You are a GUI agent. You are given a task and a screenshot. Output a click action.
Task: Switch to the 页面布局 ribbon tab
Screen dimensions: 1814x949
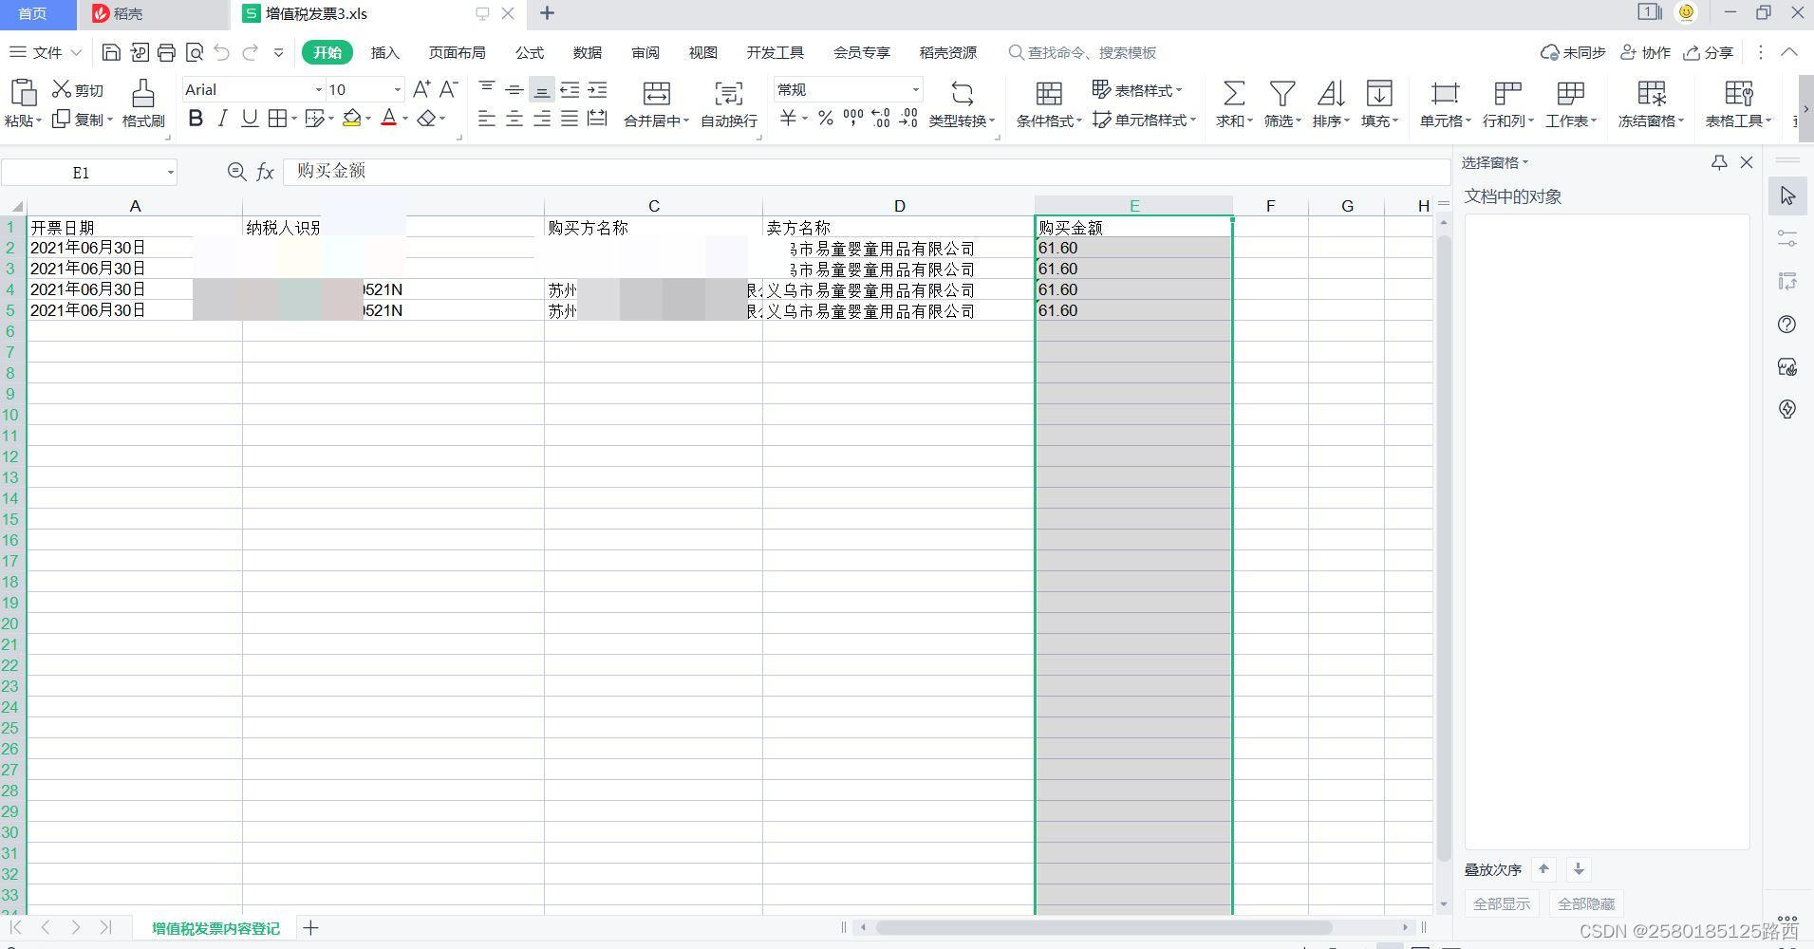(457, 52)
